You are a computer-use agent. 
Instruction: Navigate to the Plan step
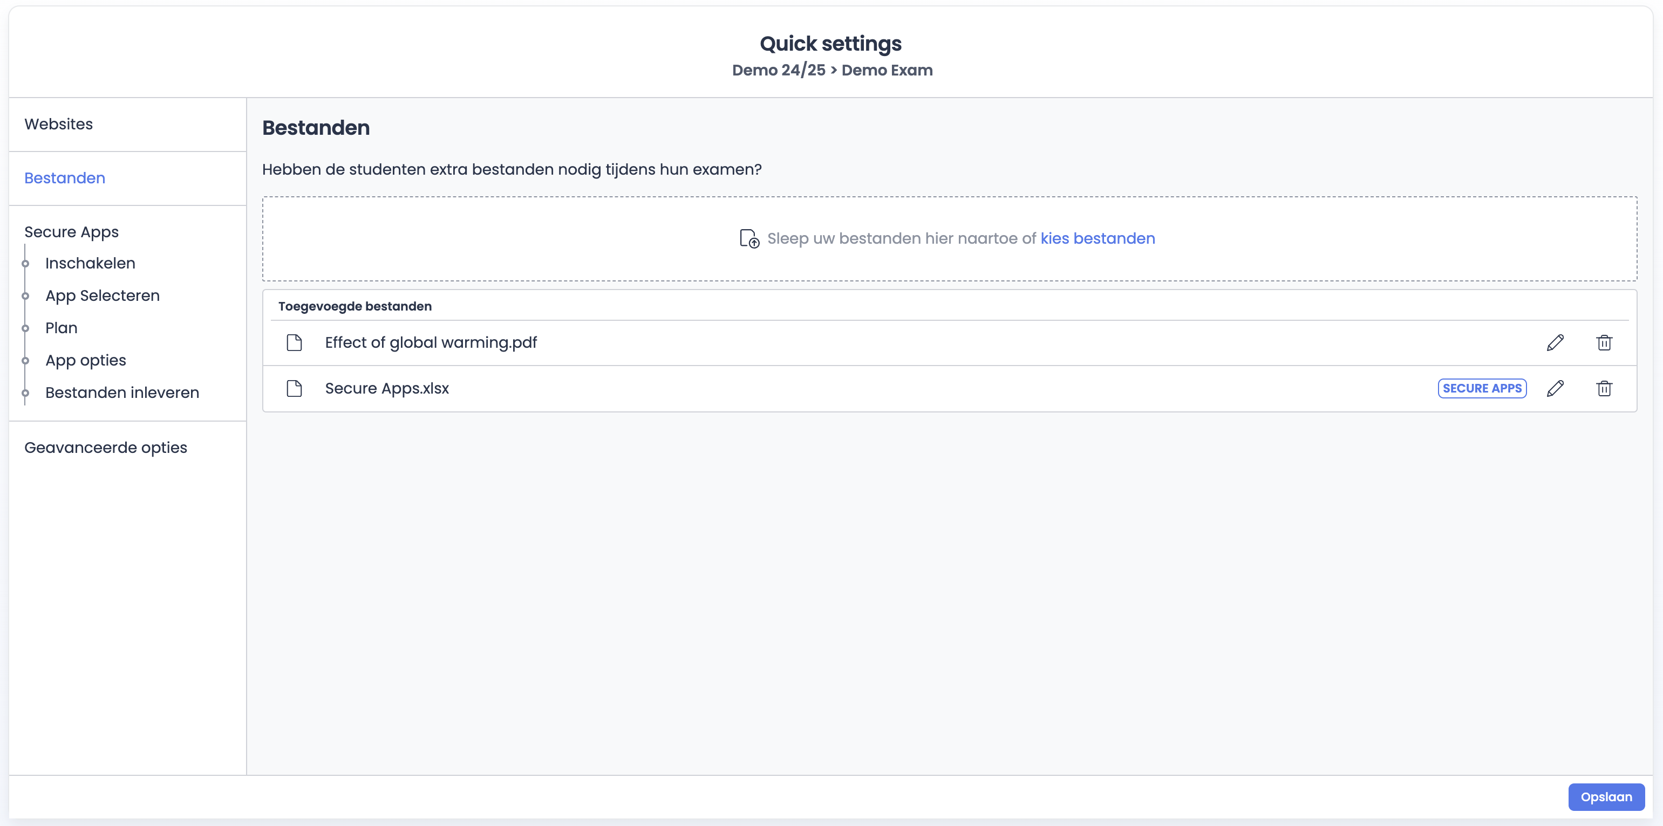[x=62, y=328]
